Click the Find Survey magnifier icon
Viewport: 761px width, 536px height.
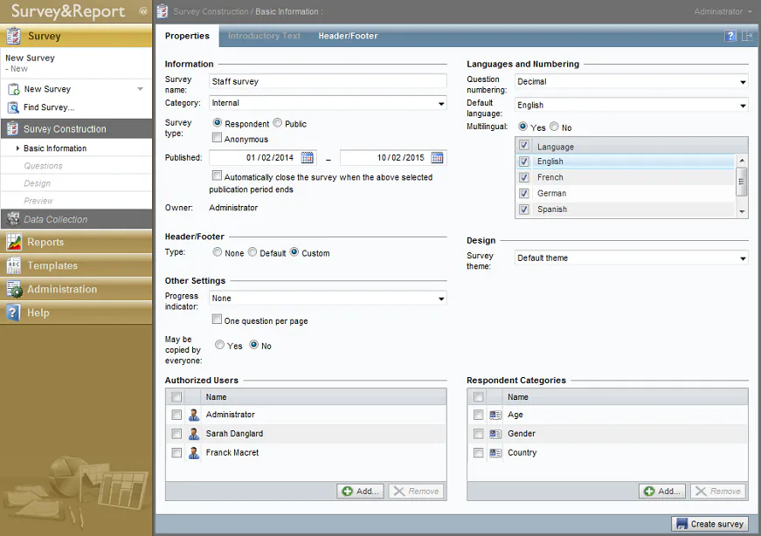pyautogui.click(x=14, y=107)
